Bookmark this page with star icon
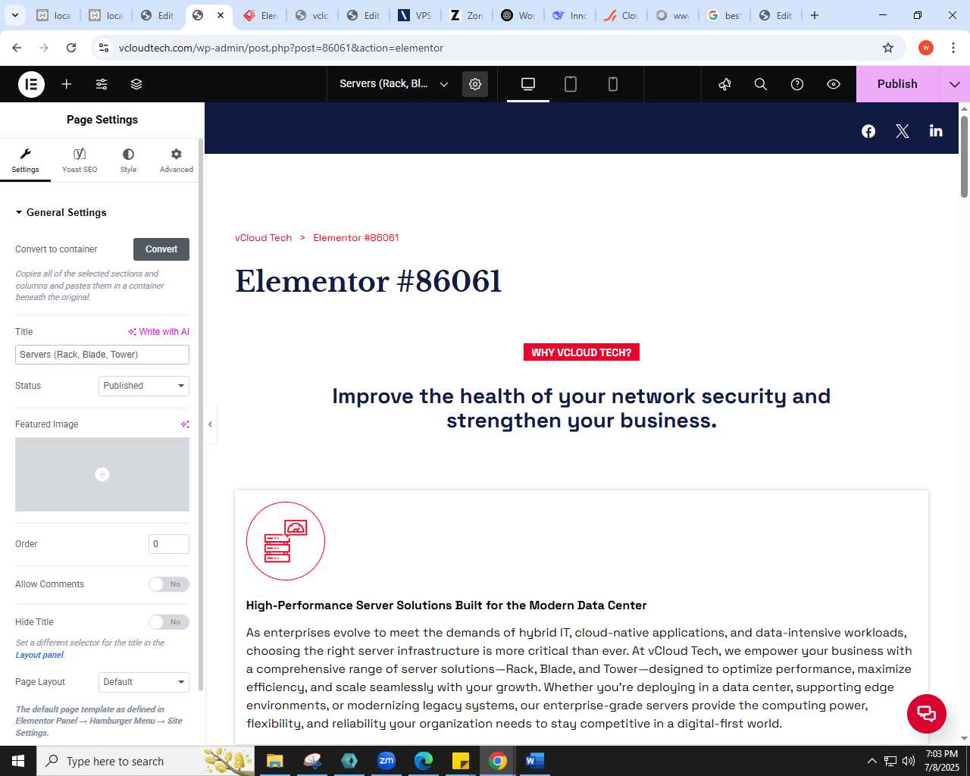Image resolution: width=970 pixels, height=776 pixels. [x=888, y=48]
